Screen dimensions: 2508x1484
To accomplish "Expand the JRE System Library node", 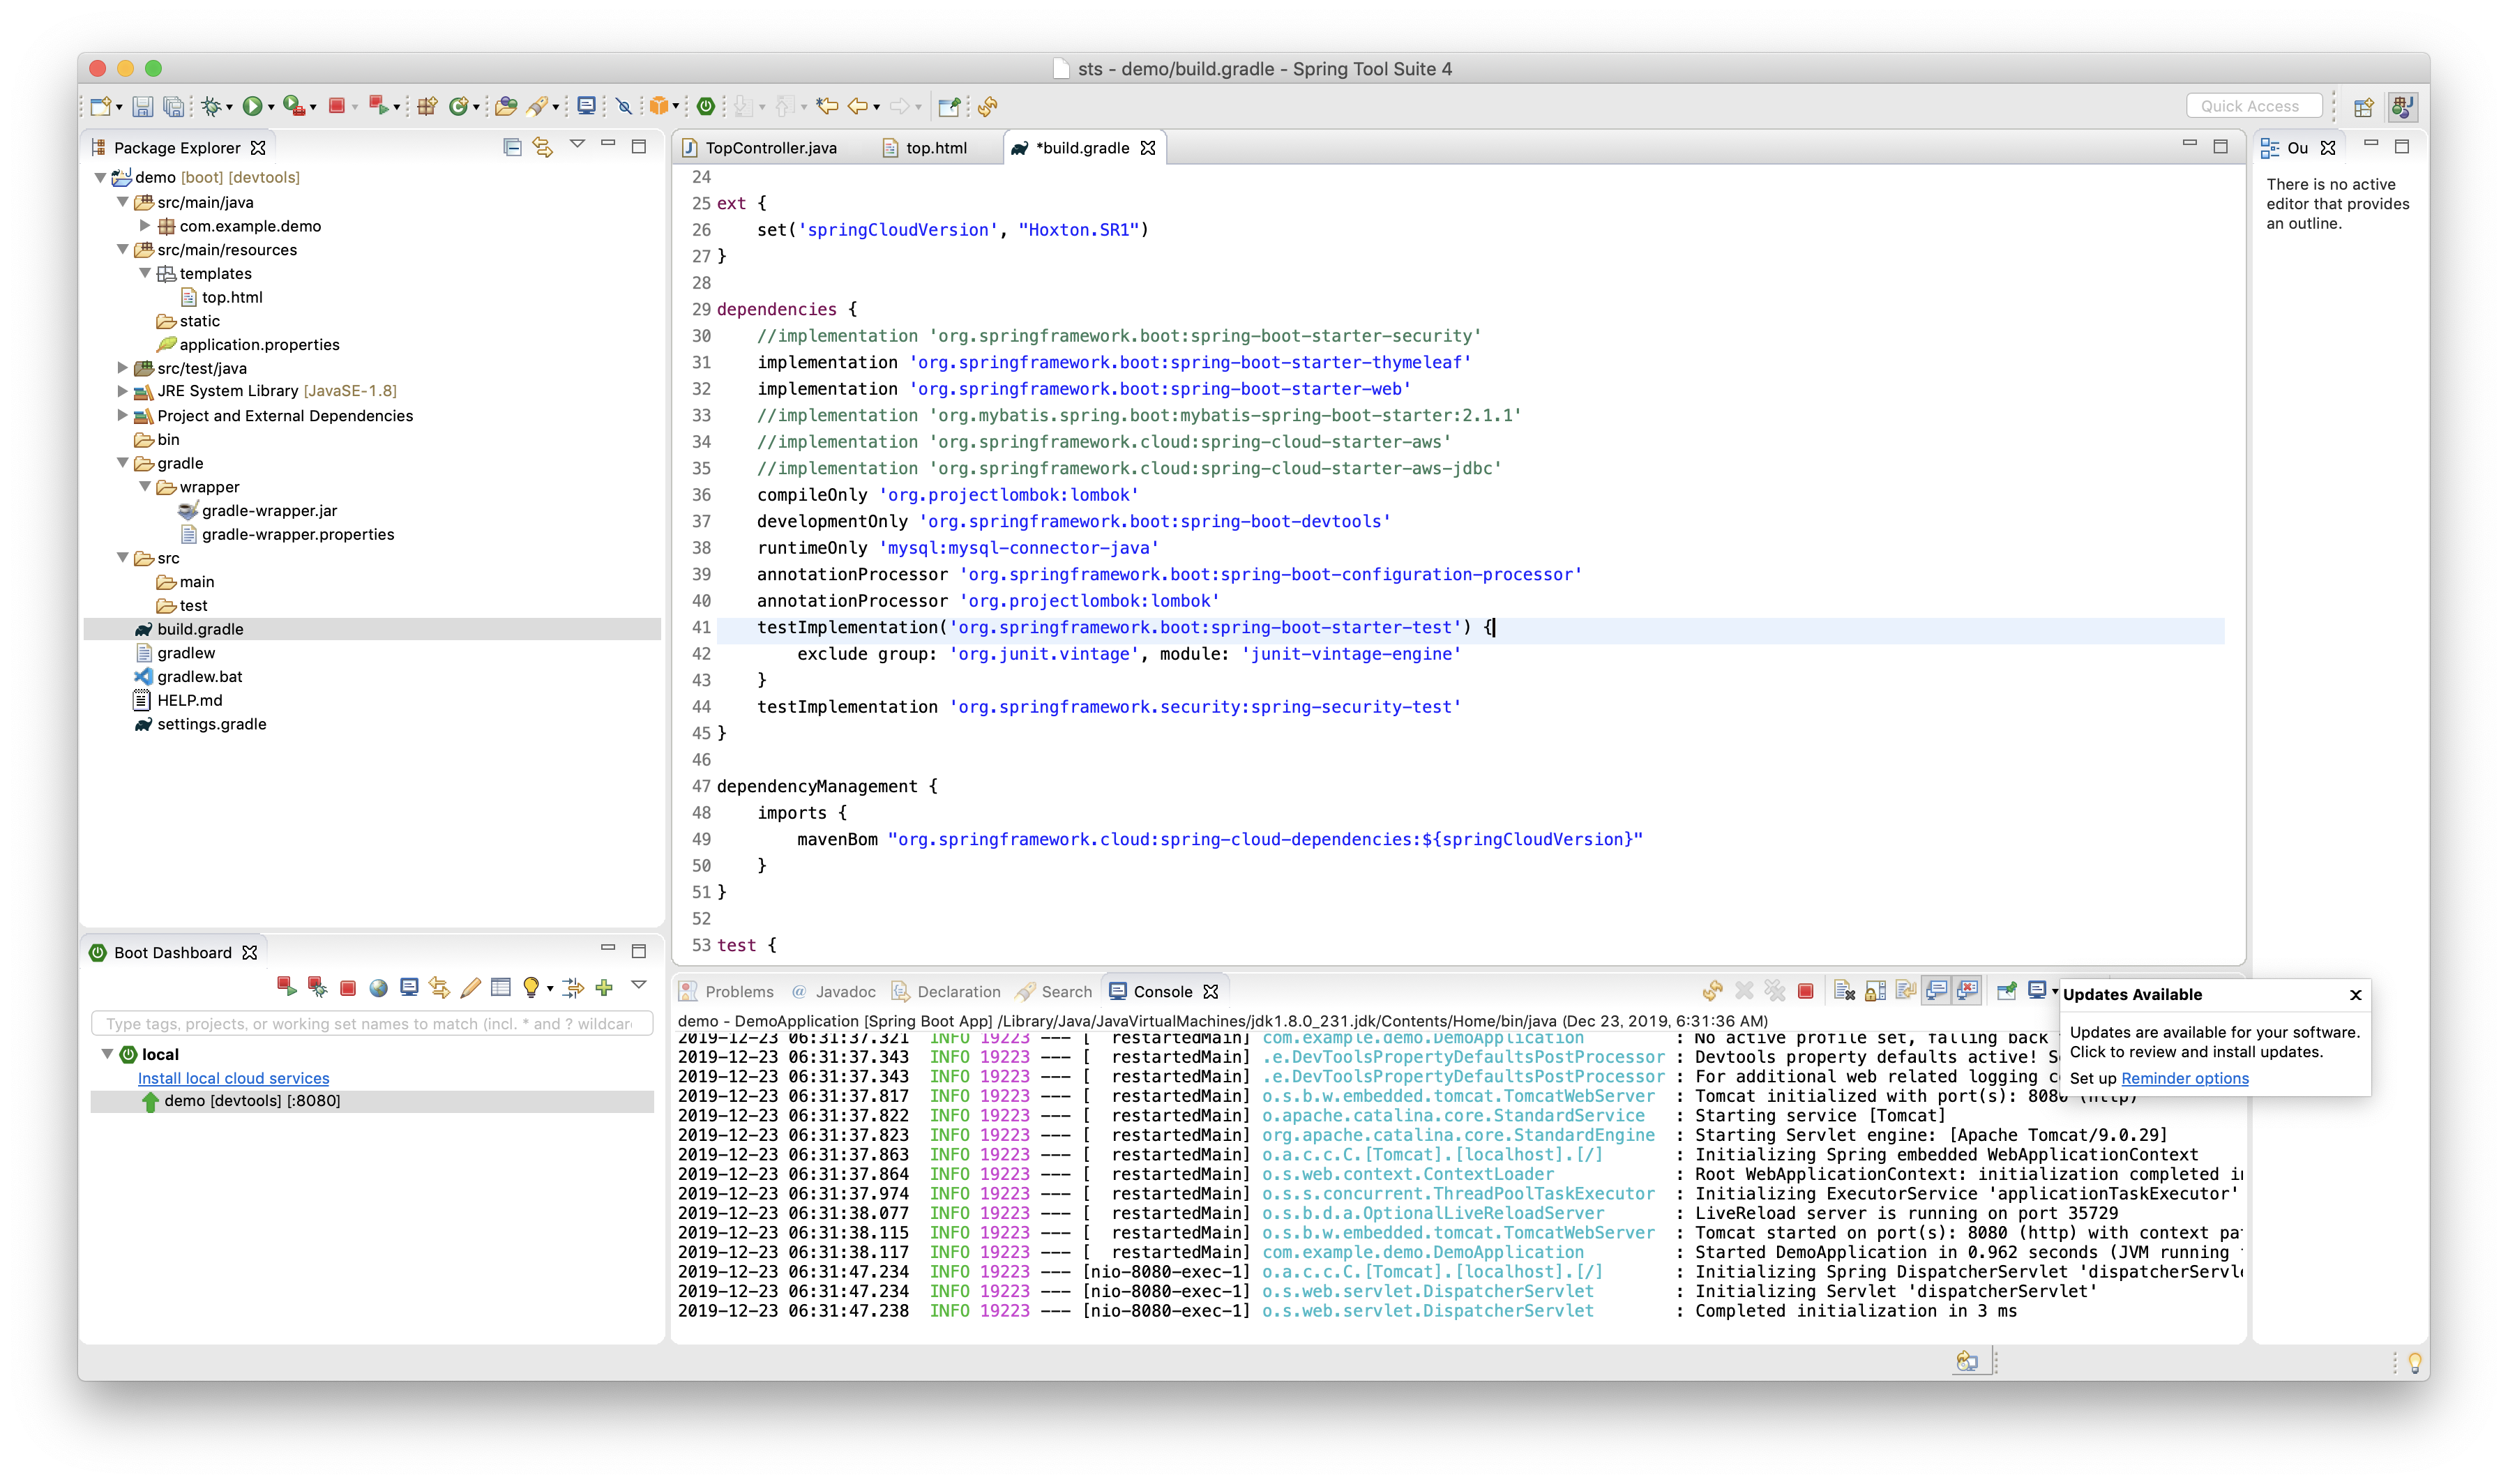I will 123,391.
